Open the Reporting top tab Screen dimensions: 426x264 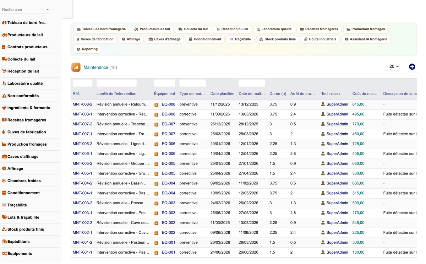(x=87, y=49)
